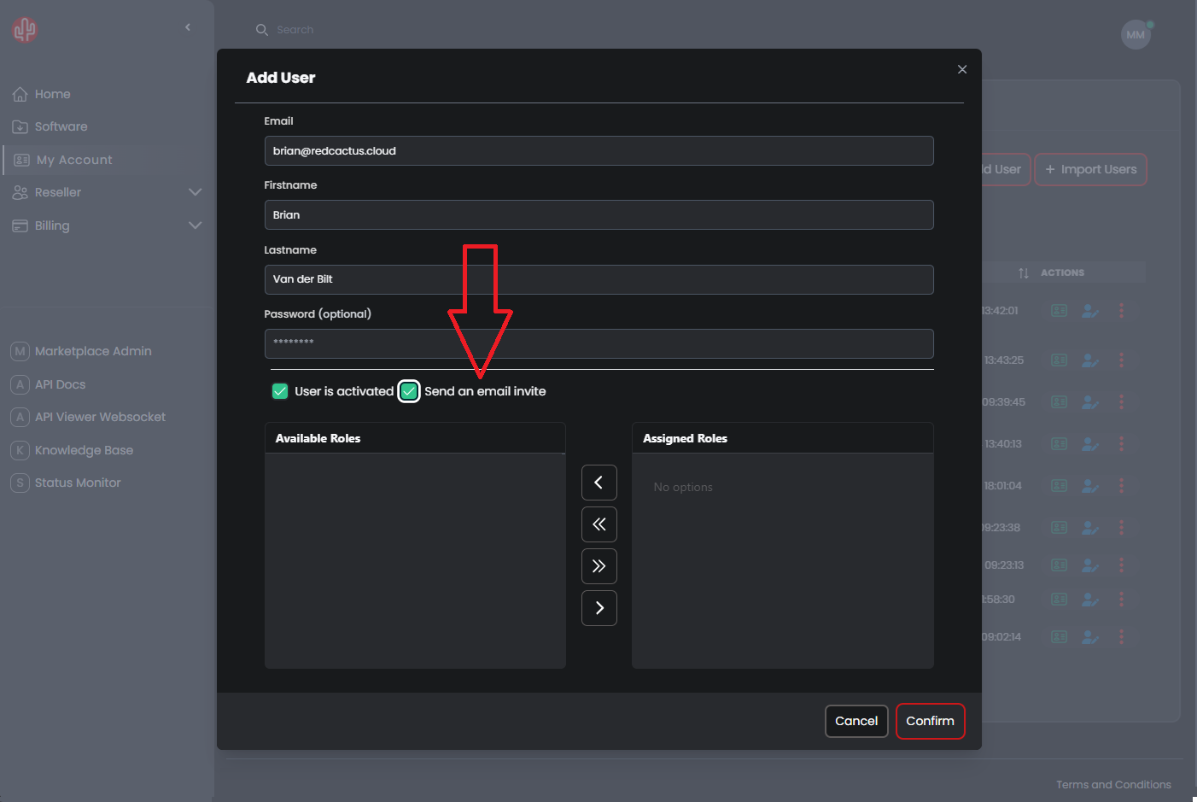
Task: Focus the Password (optional) field
Action: pyautogui.click(x=598, y=343)
